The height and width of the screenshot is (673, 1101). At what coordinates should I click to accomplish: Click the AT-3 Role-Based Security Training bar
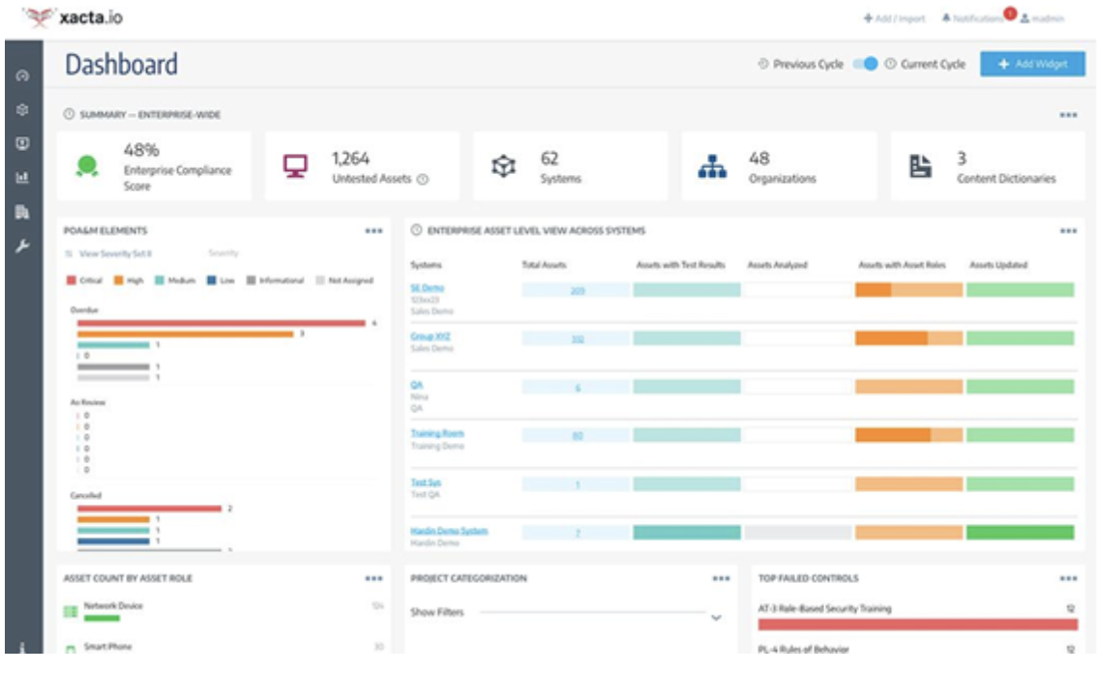[x=917, y=625]
